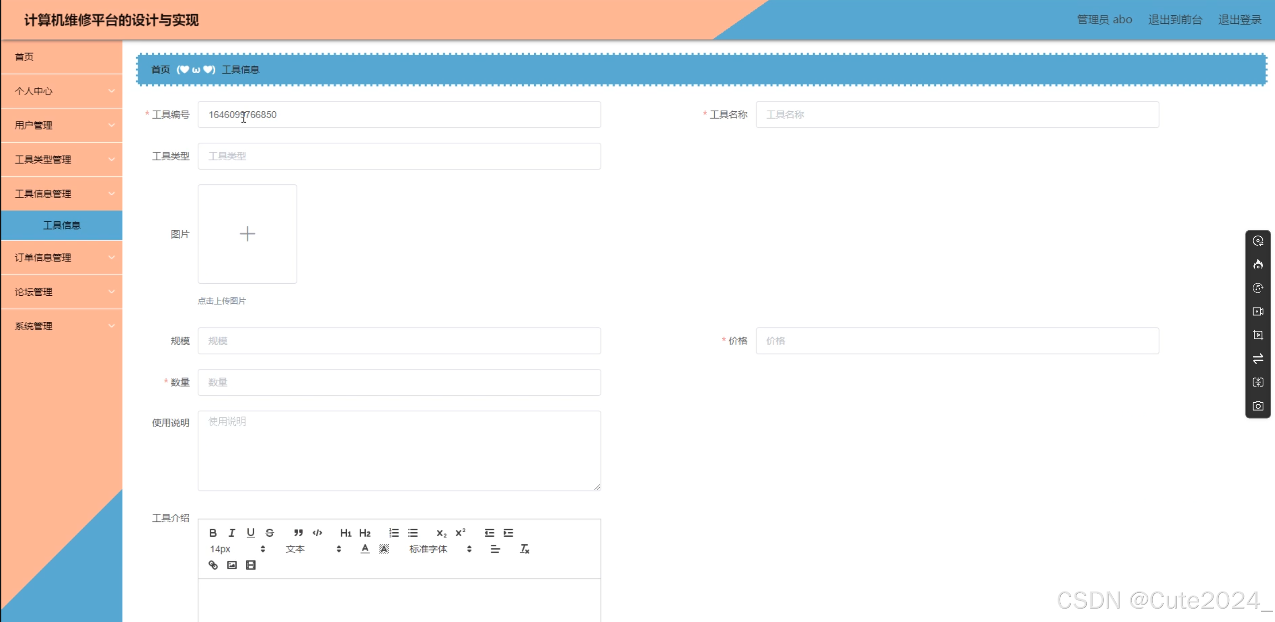Toggle underline formatting in the editor
Image resolution: width=1275 pixels, height=622 pixels.
click(x=250, y=533)
